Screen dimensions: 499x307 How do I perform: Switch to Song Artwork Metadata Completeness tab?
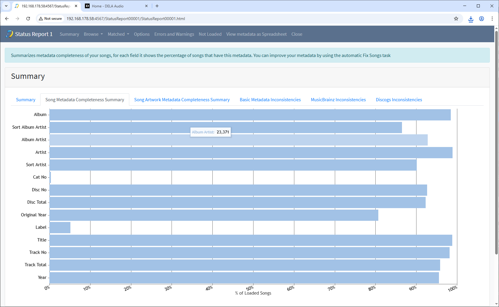coord(182,100)
